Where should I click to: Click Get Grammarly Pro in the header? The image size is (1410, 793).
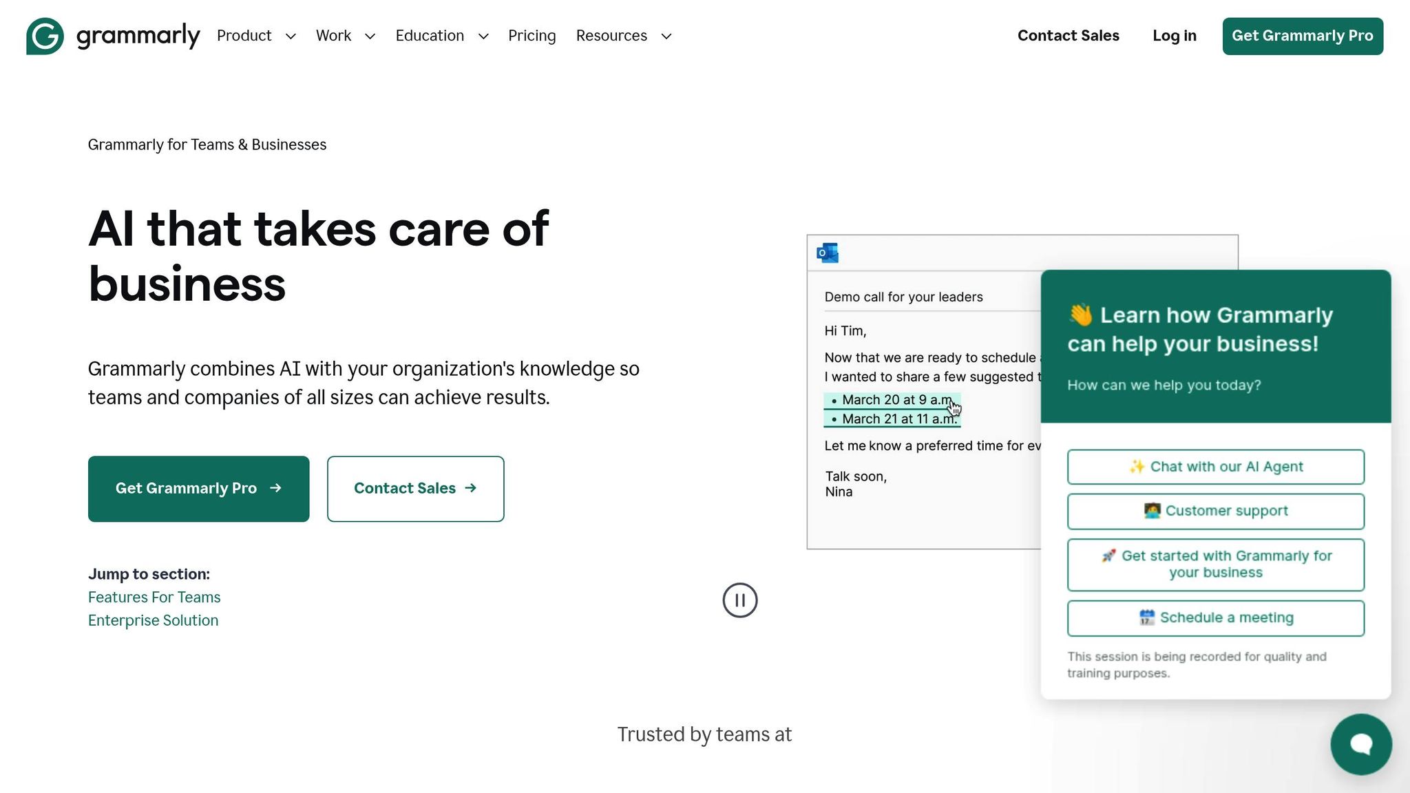coord(1302,36)
